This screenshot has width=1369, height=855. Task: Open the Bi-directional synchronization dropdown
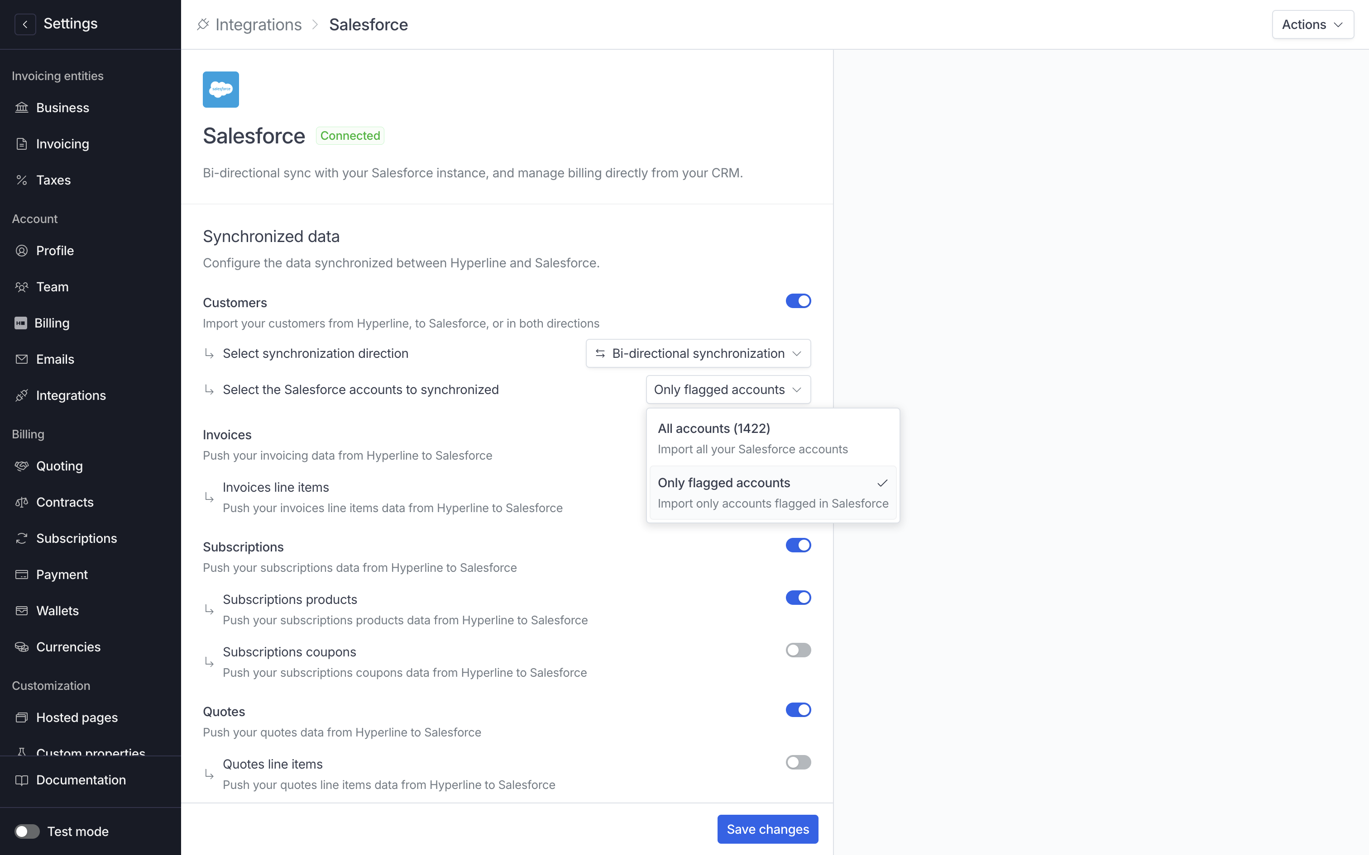(x=698, y=353)
